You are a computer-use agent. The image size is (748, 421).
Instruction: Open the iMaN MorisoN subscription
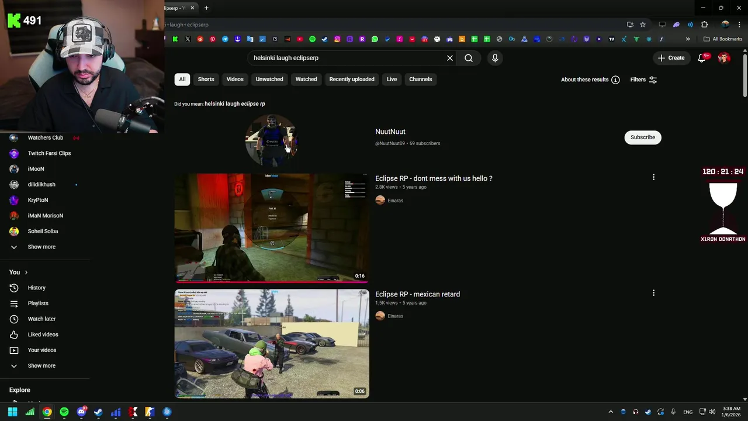pyautogui.click(x=44, y=216)
